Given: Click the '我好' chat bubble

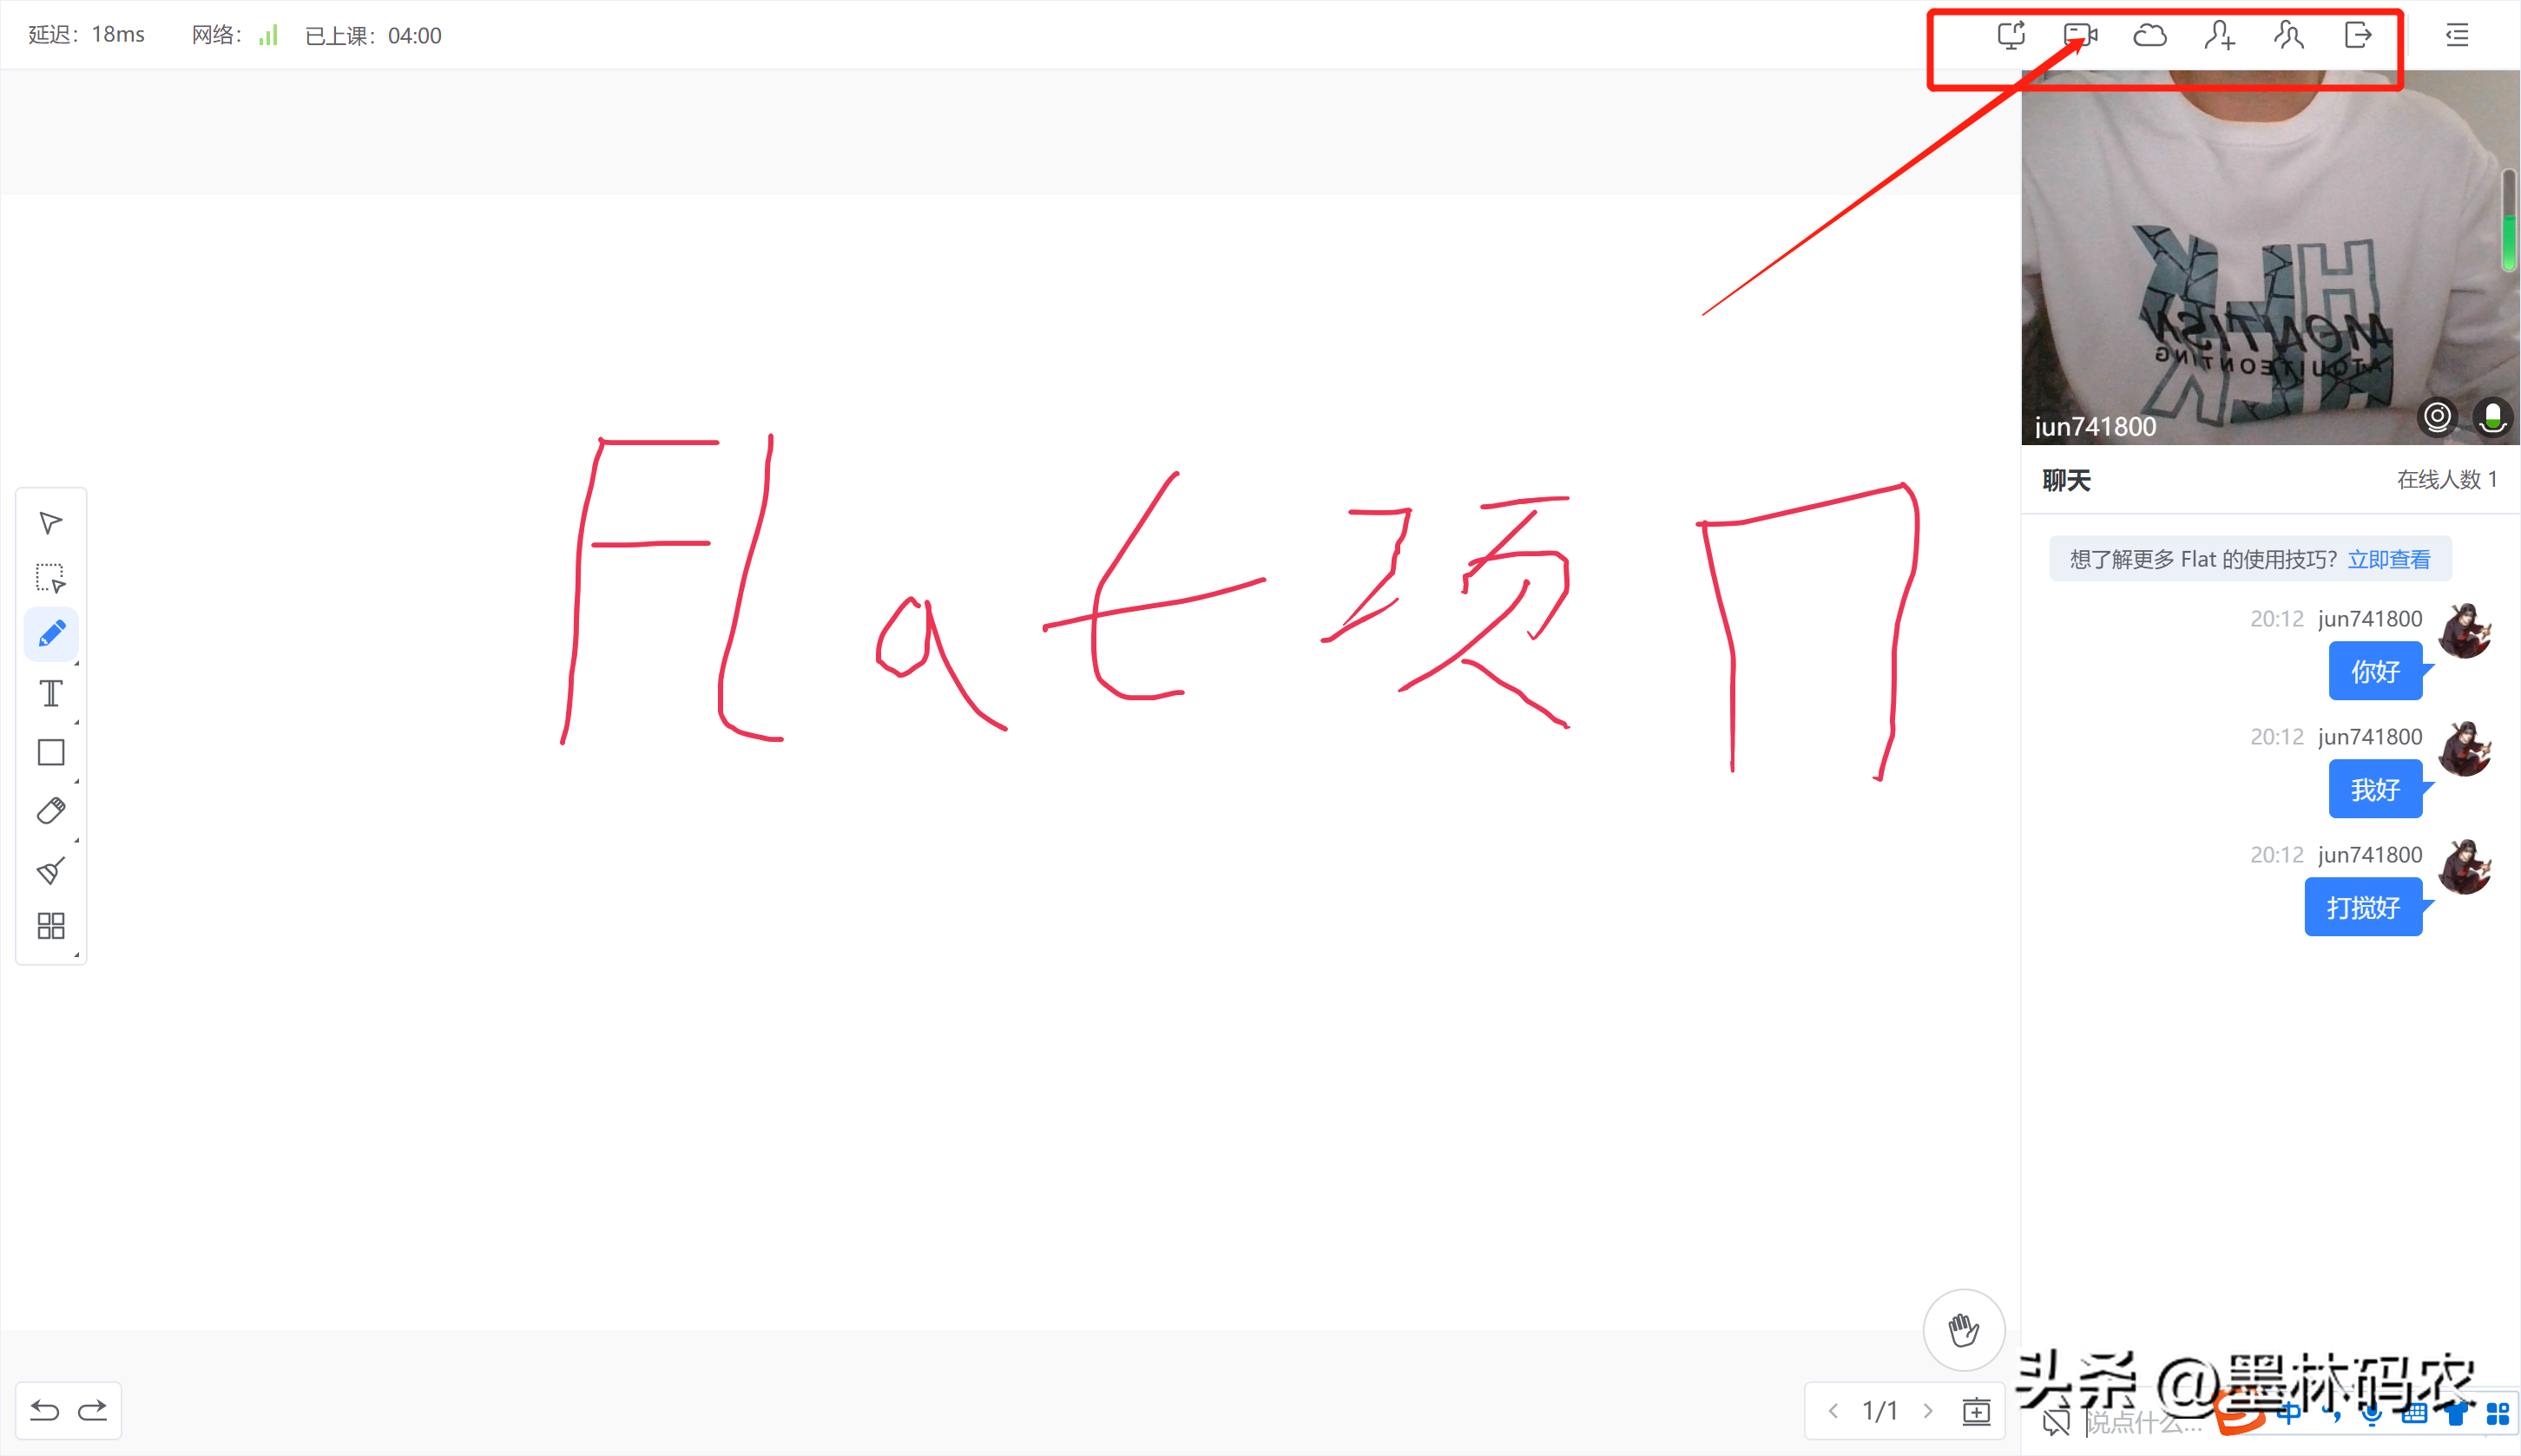Looking at the screenshot, I should pyautogui.click(x=2375, y=789).
